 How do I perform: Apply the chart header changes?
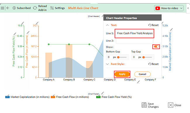122,74
